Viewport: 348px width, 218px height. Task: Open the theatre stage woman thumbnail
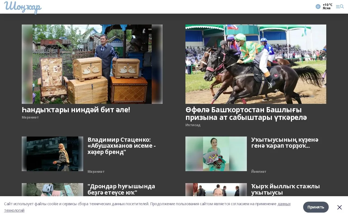click(52, 154)
